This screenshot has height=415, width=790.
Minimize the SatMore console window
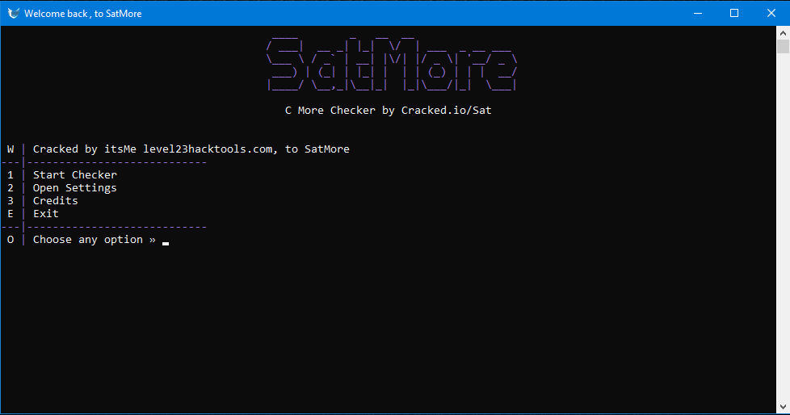tap(698, 13)
